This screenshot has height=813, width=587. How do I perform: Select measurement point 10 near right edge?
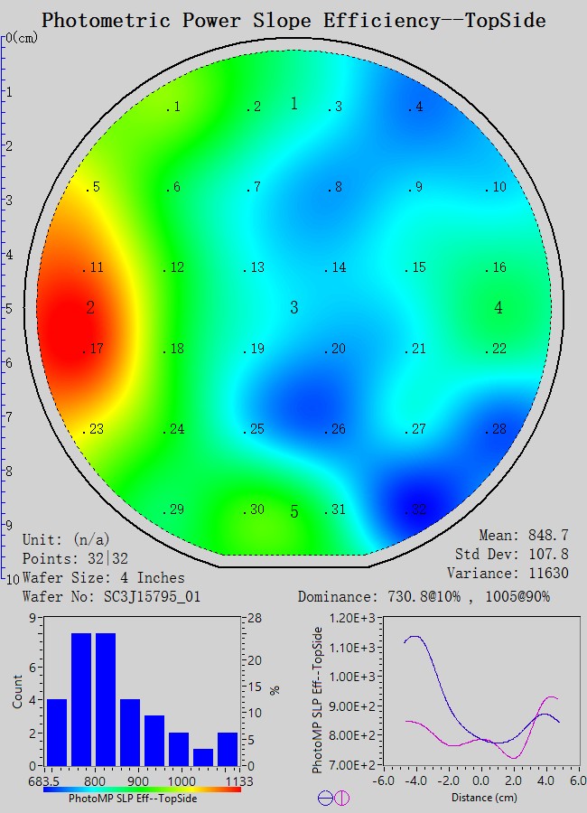pyautogui.click(x=496, y=188)
